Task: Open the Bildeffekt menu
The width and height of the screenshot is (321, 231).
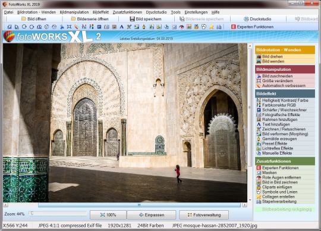Action: (x=100, y=13)
